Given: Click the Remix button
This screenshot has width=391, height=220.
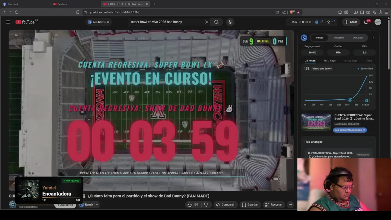Looking at the screenshot, I should click(86, 205).
